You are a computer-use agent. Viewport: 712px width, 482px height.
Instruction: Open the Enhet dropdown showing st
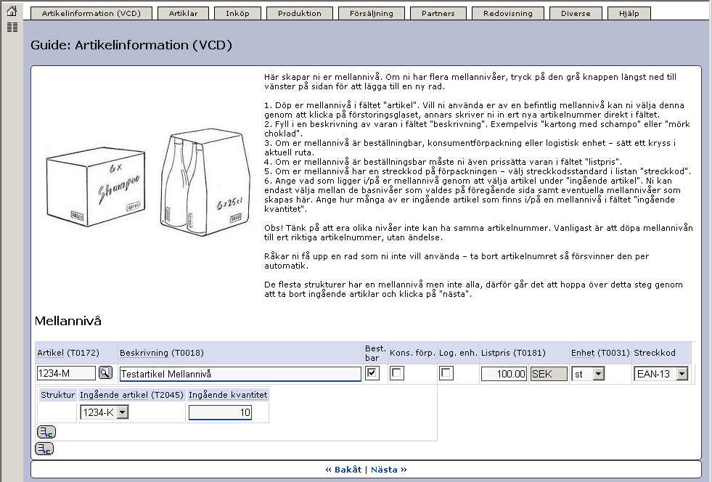588,374
